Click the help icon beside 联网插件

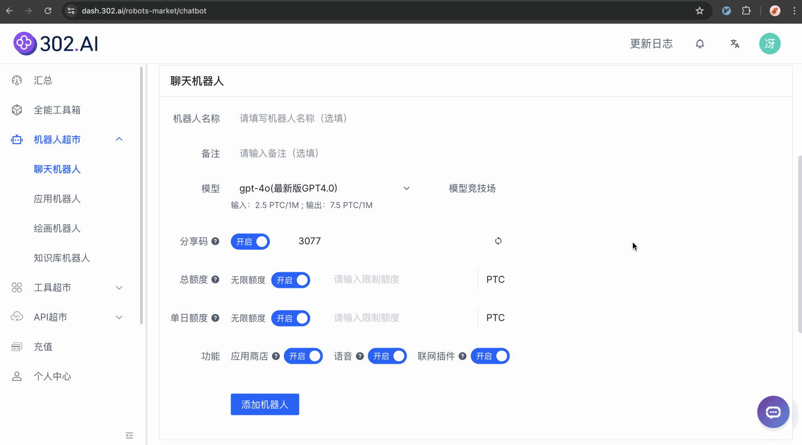pyautogui.click(x=463, y=356)
